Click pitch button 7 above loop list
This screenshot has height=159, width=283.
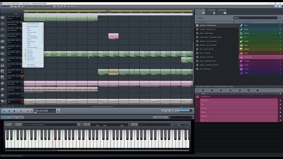(x=257, y=90)
